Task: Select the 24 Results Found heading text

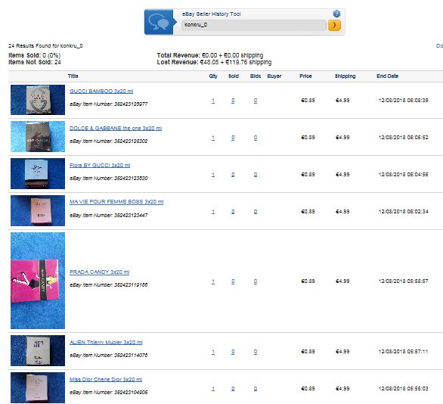Action: (x=45, y=46)
